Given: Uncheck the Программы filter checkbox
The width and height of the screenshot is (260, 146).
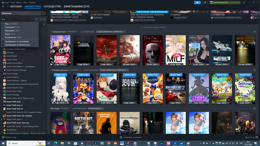Looking at the screenshot, I should pyautogui.click(x=3, y=30).
